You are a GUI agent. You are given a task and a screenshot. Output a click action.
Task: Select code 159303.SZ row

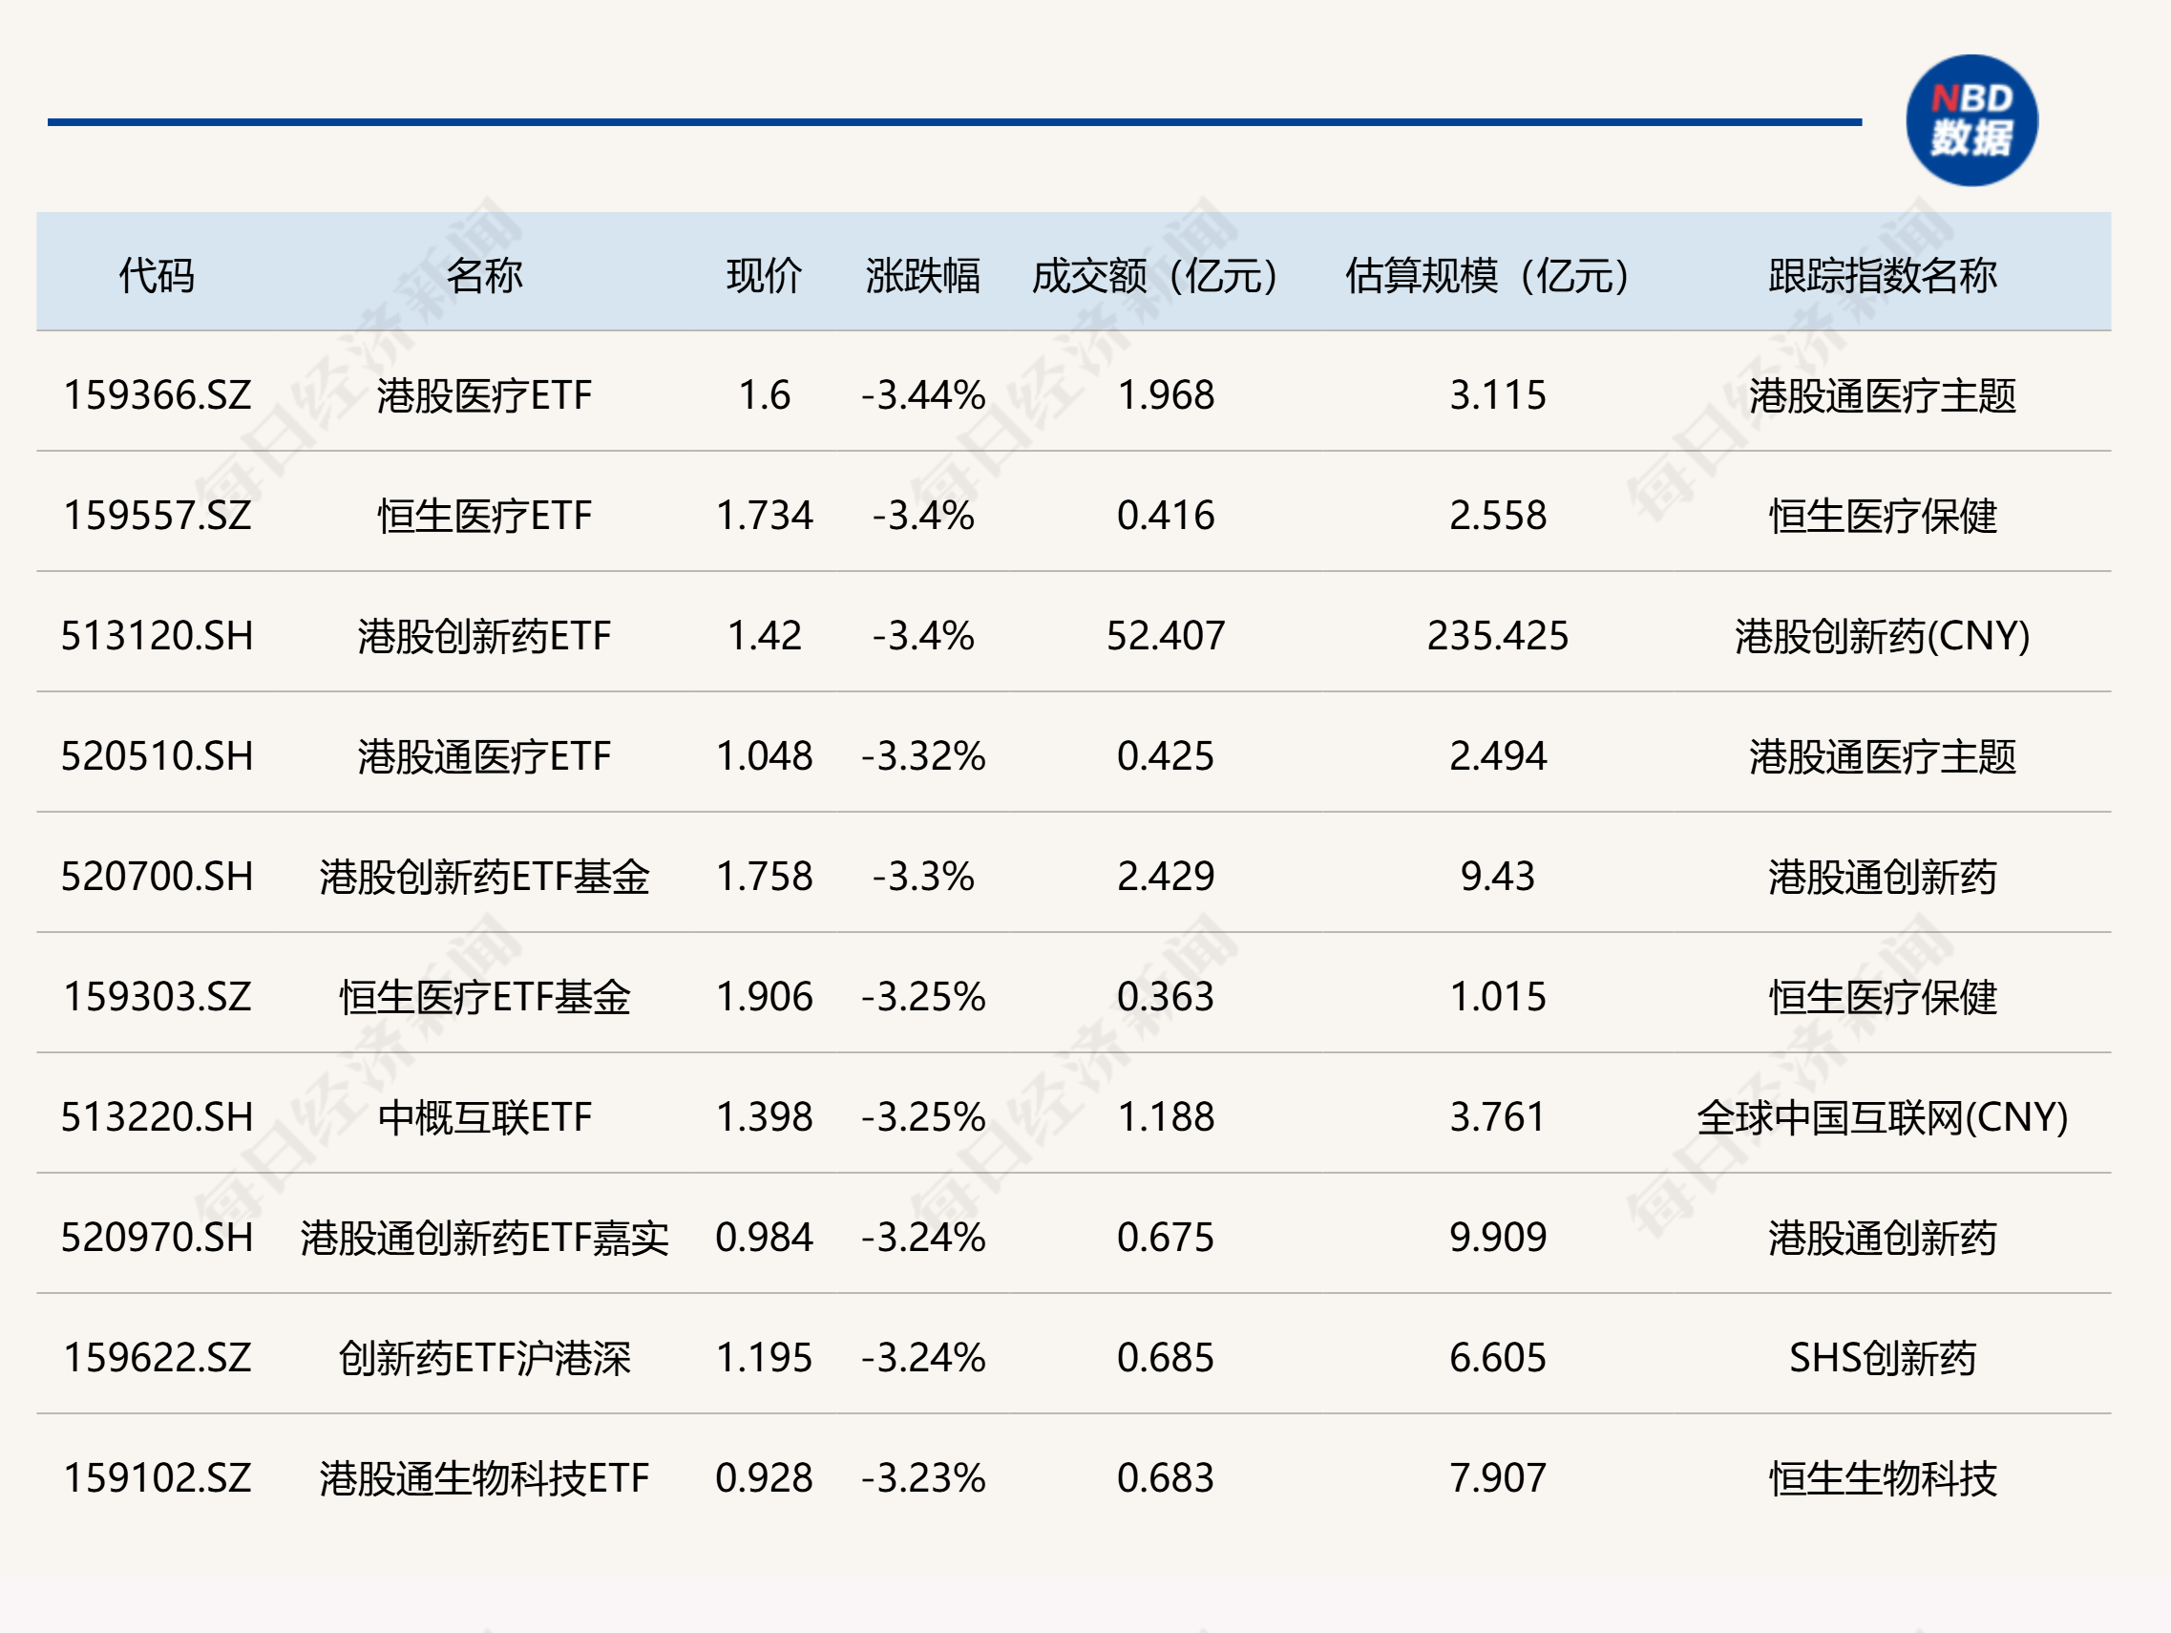point(157,997)
